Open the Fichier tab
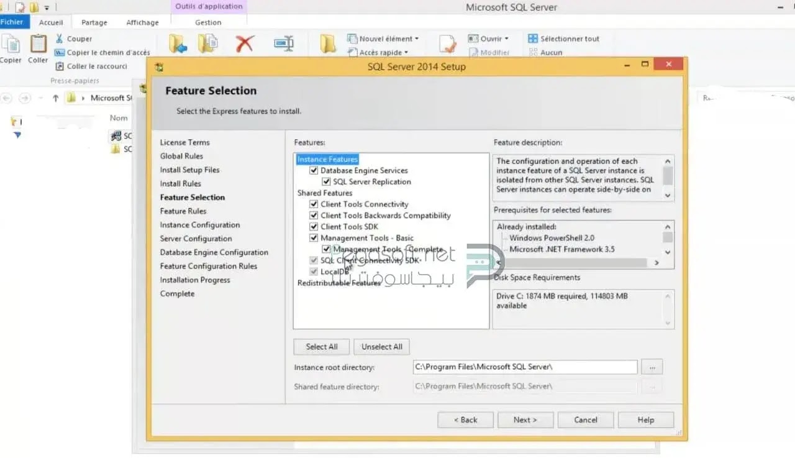This screenshot has height=458, width=795. point(12,22)
